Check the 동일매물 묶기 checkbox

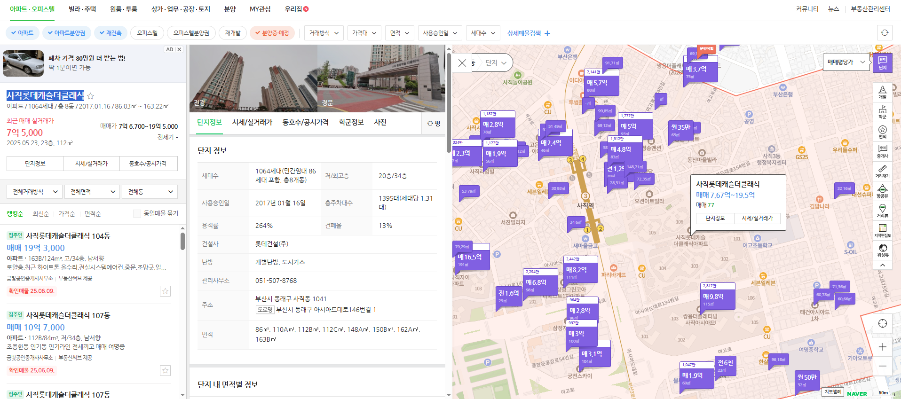click(x=137, y=214)
